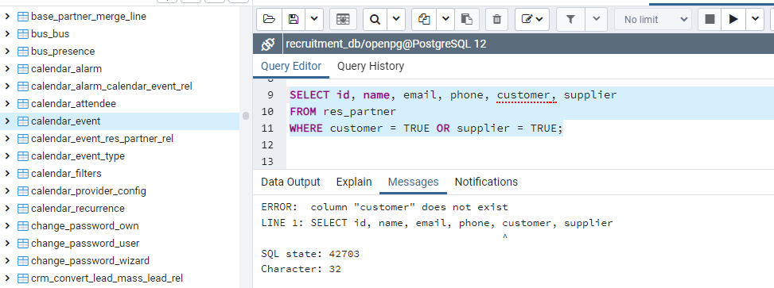Click the Stop query square button

[710, 19]
